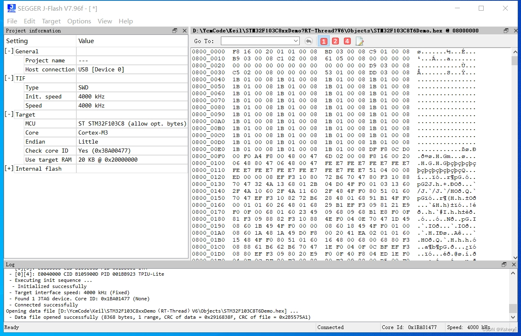Click the value 'Yes (0x3BA00477)'
The height and width of the screenshot is (336, 521).
(105, 151)
